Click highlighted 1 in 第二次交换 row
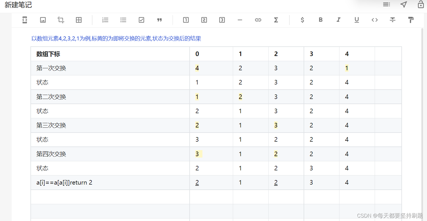The width and height of the screenshot is (427, 221). [x=197, y=97]
